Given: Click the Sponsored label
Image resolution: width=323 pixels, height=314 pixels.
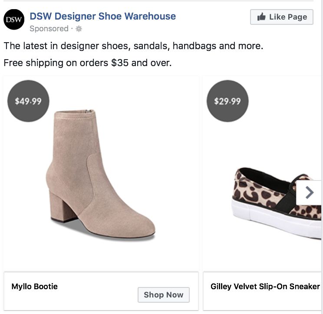Looking at the screenshot, I should [x=49, y=29].
